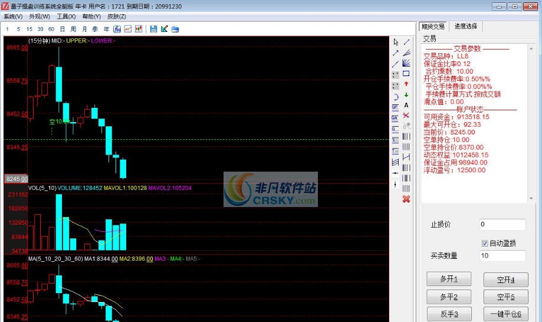Screen dimensions: 542x322
Task: Click the indicator wave chart icon
Action: [x=117, y=29]
